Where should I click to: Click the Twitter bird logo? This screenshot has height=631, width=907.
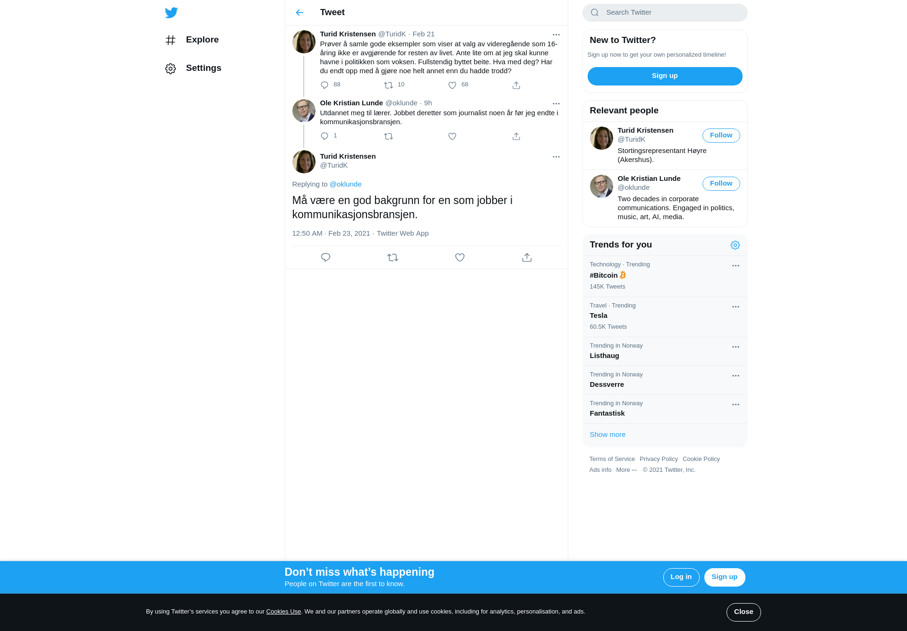point(171,13)
